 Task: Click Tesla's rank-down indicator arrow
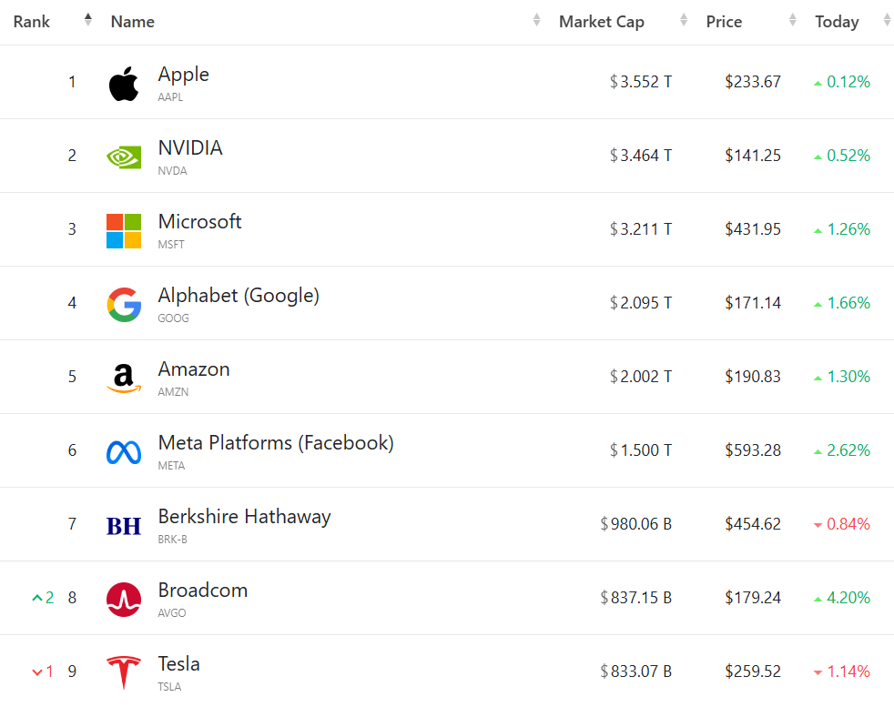tap(37, 672)
